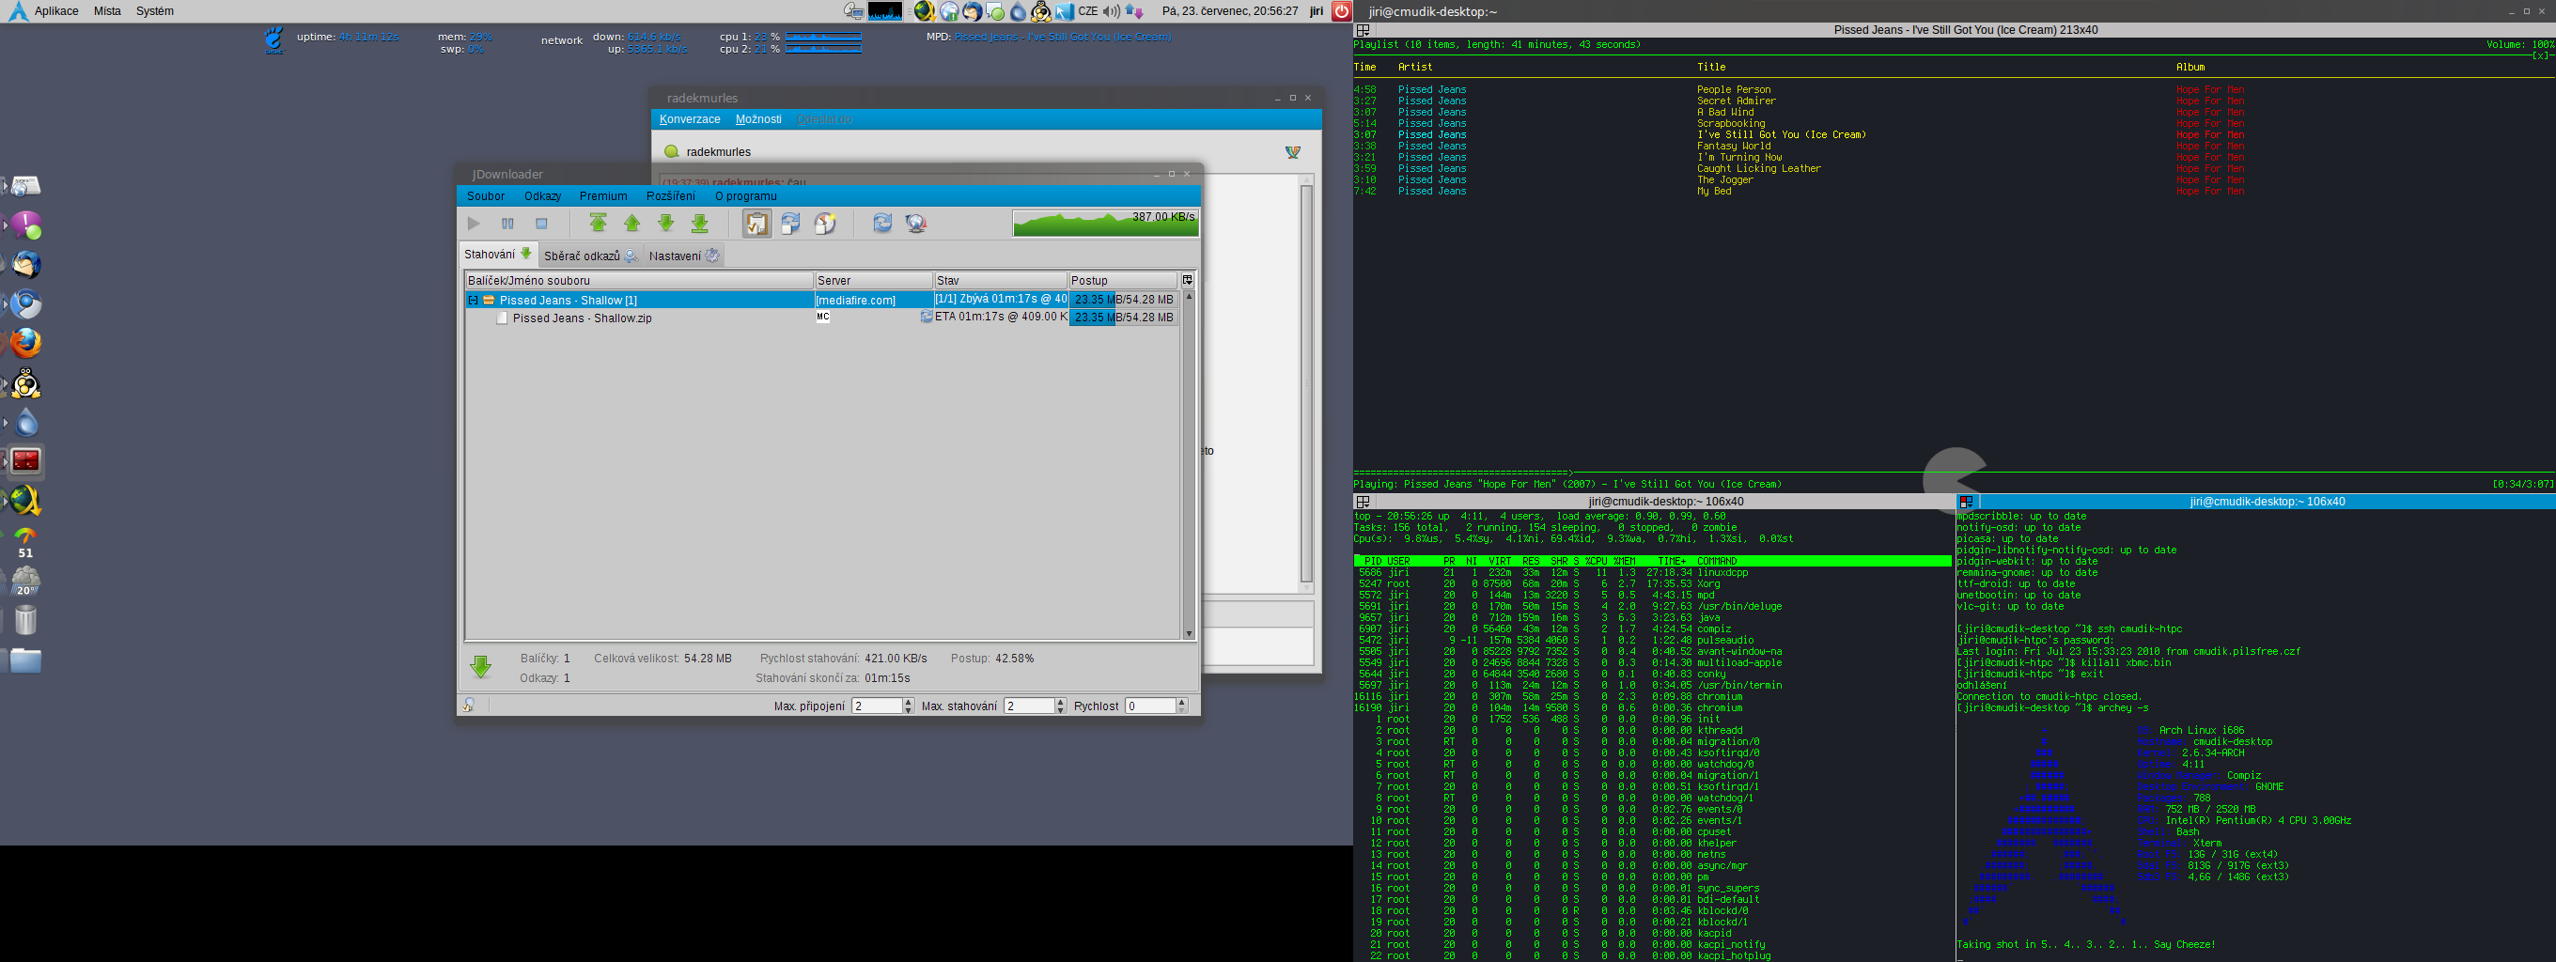Open the Aplikace menu in the top panel

tap(56, 11)
